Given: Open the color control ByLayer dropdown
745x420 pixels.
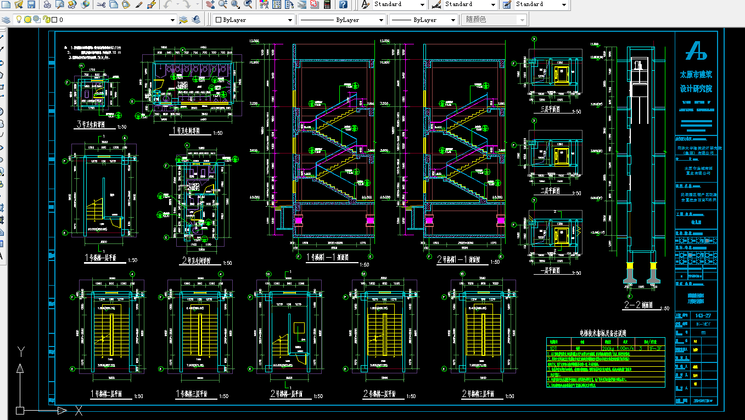Looking at the screenshot, I should click(x=255, y=20).
